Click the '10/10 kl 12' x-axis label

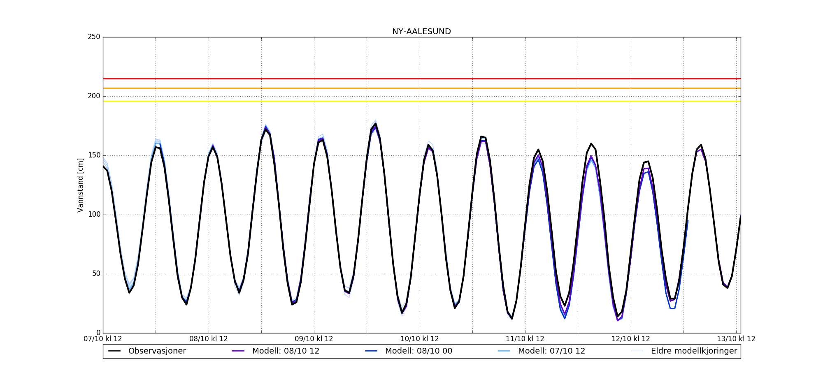pos(420,339)
